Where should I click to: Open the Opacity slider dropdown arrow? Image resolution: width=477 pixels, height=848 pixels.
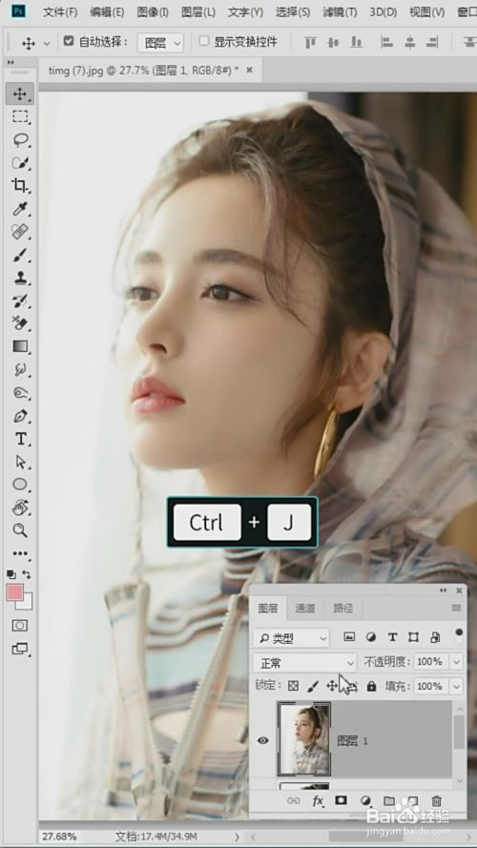457,662
